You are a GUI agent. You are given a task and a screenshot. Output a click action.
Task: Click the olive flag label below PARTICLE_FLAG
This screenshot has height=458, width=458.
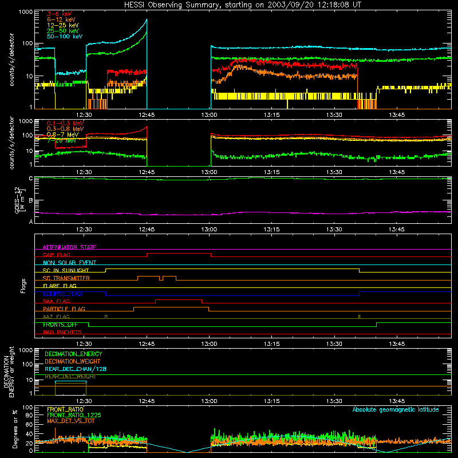(56, 317)
